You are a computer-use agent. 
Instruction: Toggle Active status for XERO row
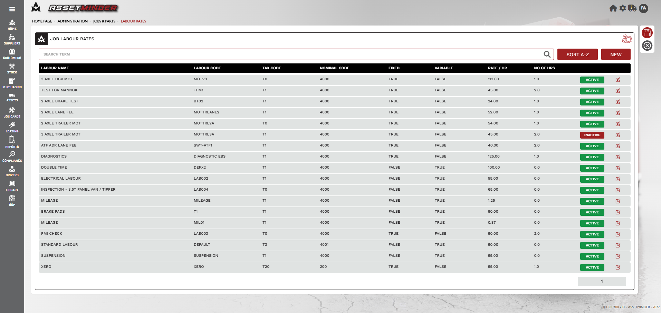click(x=592, y=267)
